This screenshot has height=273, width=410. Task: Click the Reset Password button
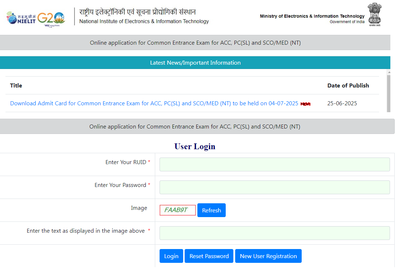coord(209,256)
